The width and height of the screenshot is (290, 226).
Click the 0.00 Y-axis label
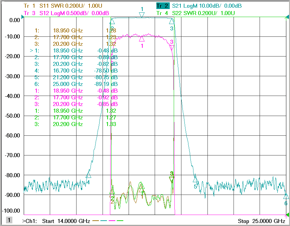point(15,20)
